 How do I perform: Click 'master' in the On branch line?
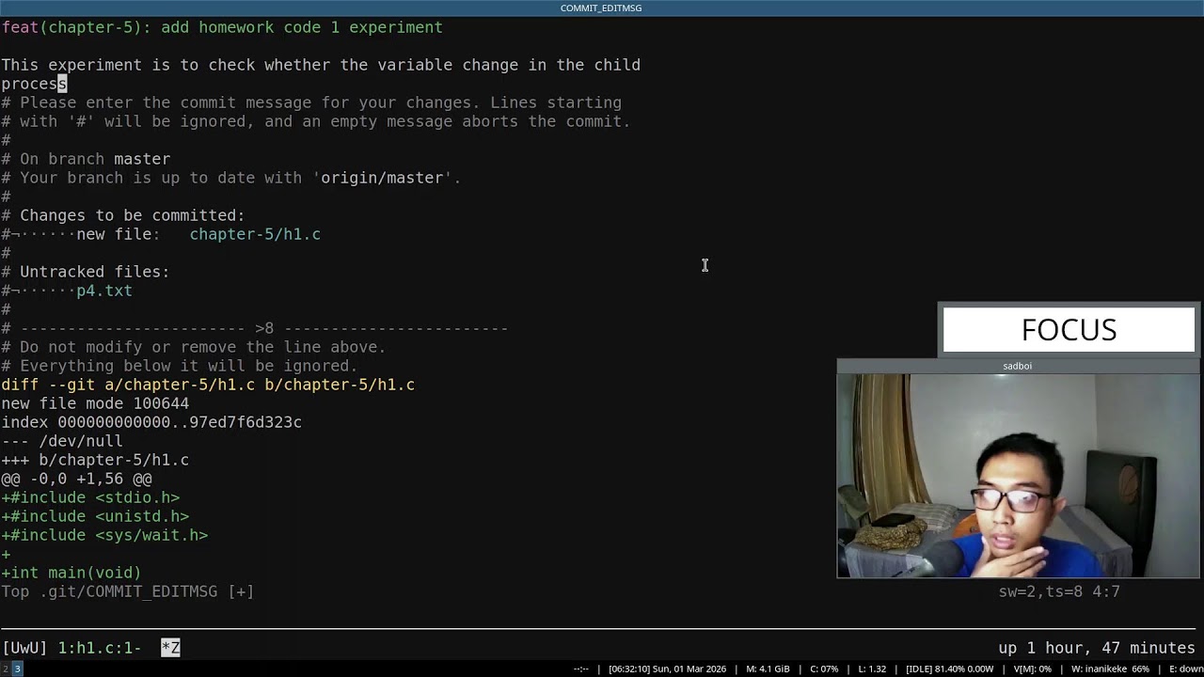tap(142, 159)
